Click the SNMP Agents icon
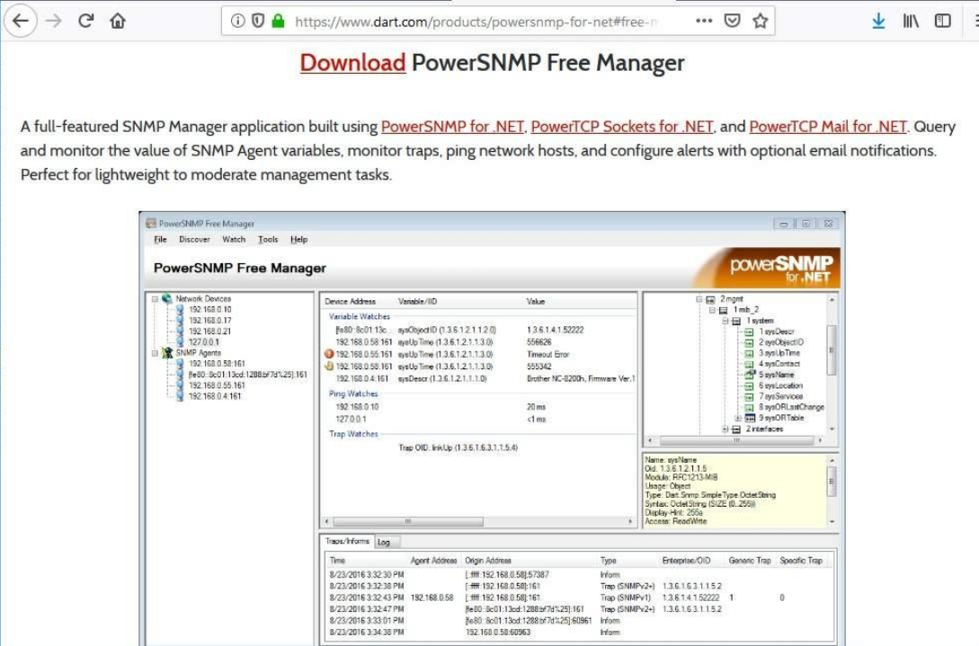This screenshot has height=646, width=979. pos(166,353)
